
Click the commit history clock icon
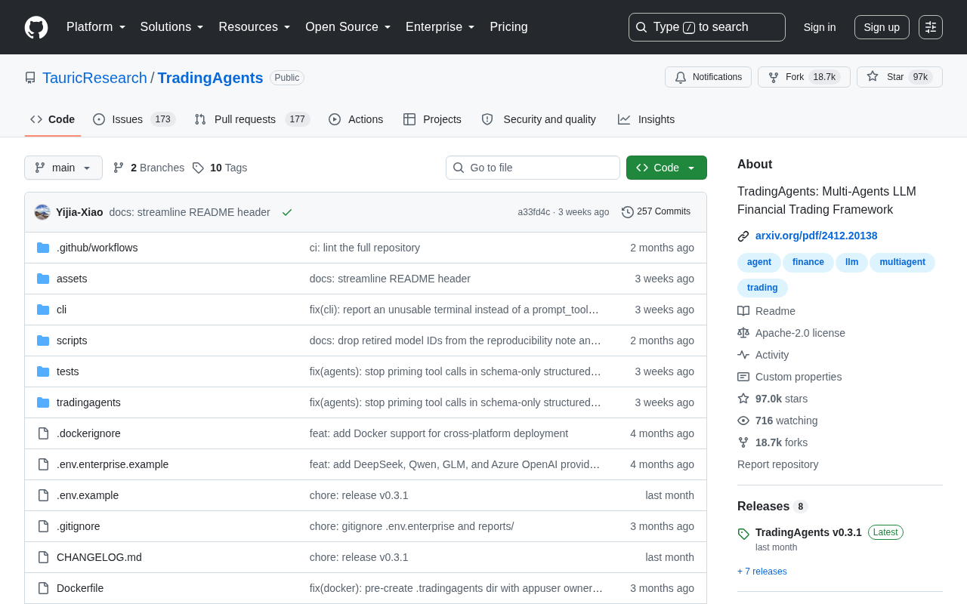628,212
